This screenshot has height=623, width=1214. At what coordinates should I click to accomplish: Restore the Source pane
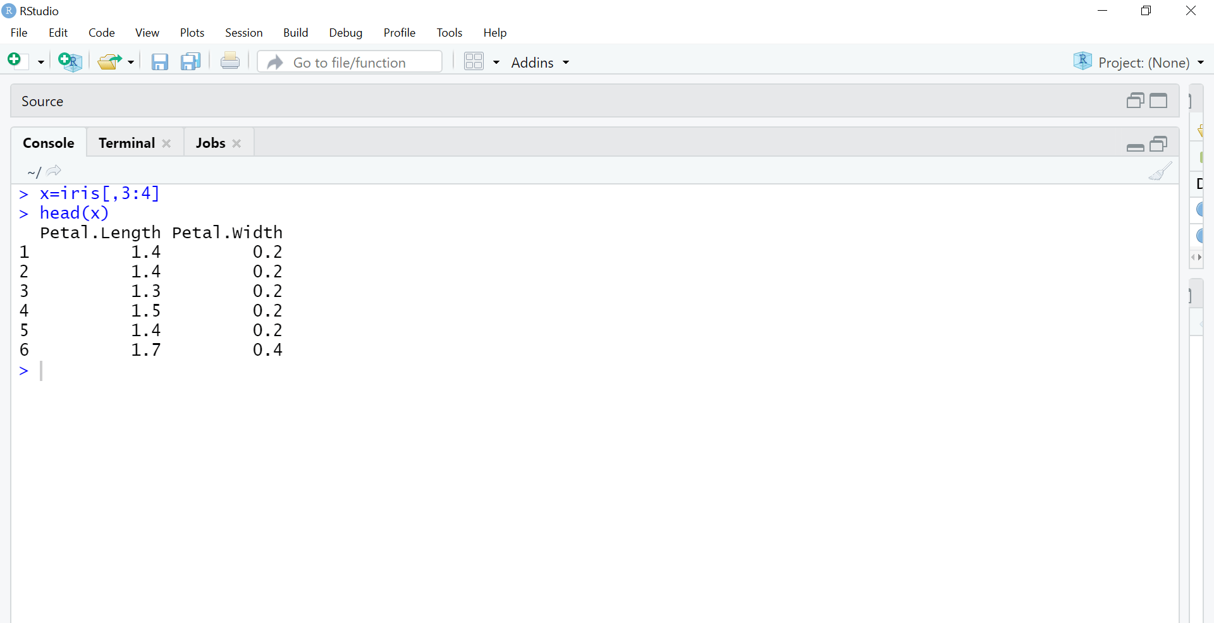tap(1136, 100)
